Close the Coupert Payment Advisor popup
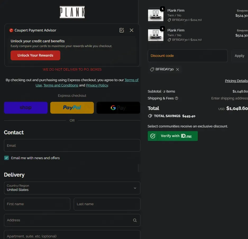The height and width of the screenshot is (239, 248). [131, 30]
